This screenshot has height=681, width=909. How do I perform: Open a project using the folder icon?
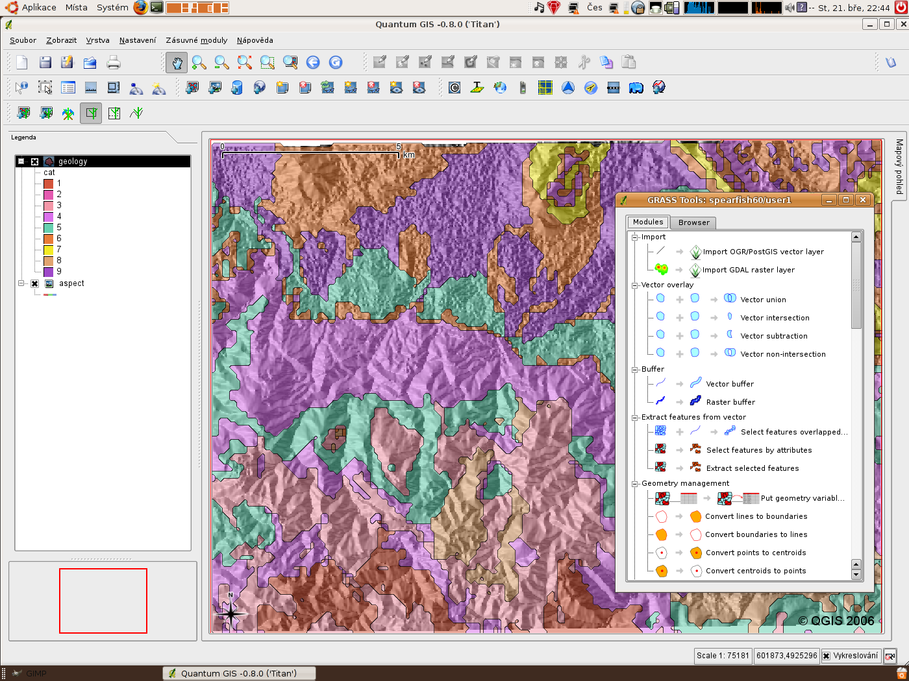pos(90,62)
